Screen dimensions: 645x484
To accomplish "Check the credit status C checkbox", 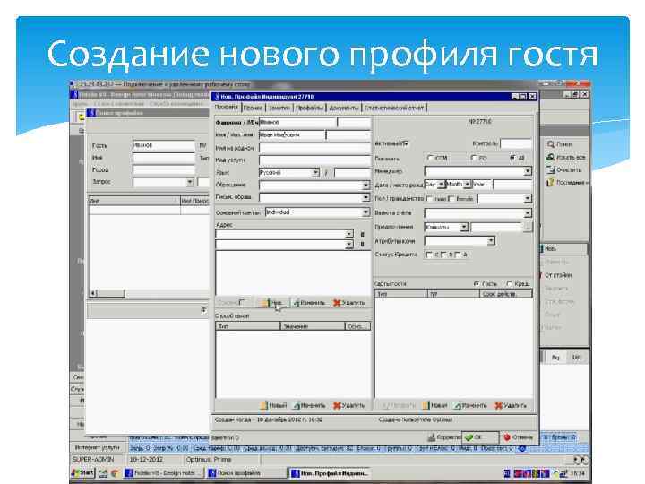I will pyautogui.click(x=429, y=255).
